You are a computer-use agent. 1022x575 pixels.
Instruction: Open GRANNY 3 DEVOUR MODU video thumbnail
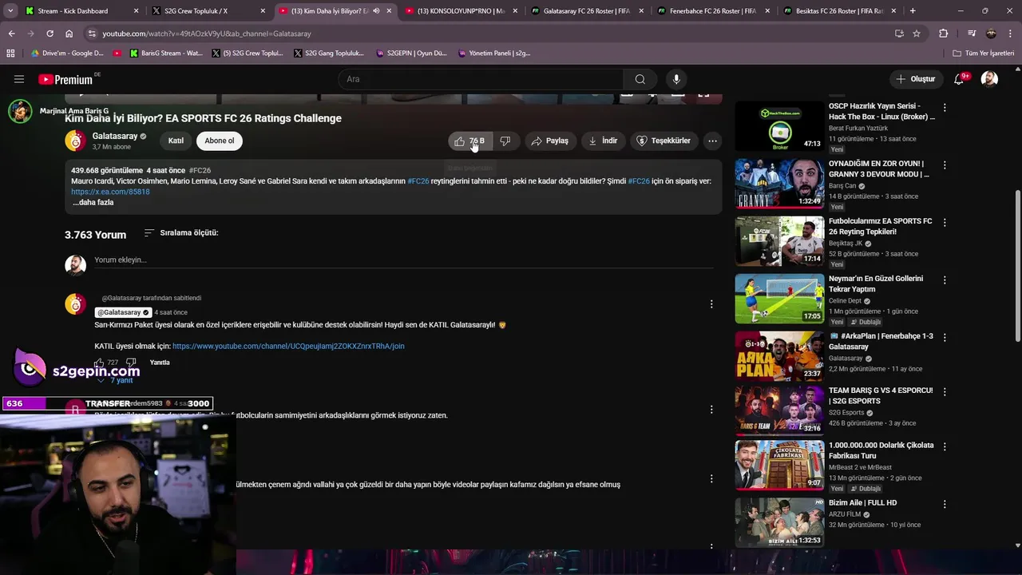coord(779,183)
